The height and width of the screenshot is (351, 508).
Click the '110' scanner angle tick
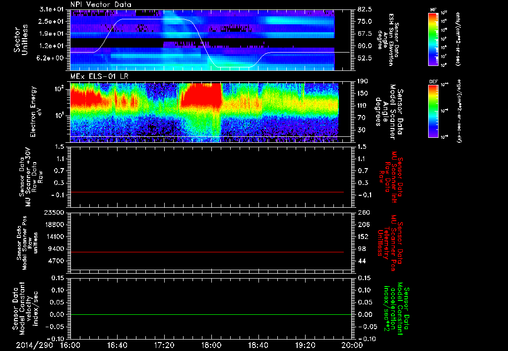tap(363, 106)
